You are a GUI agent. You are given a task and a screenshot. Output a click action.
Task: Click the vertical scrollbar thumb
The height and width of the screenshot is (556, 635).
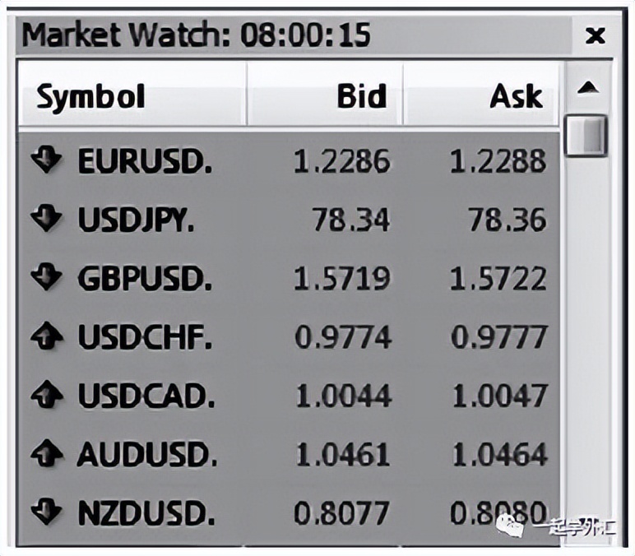586,136
